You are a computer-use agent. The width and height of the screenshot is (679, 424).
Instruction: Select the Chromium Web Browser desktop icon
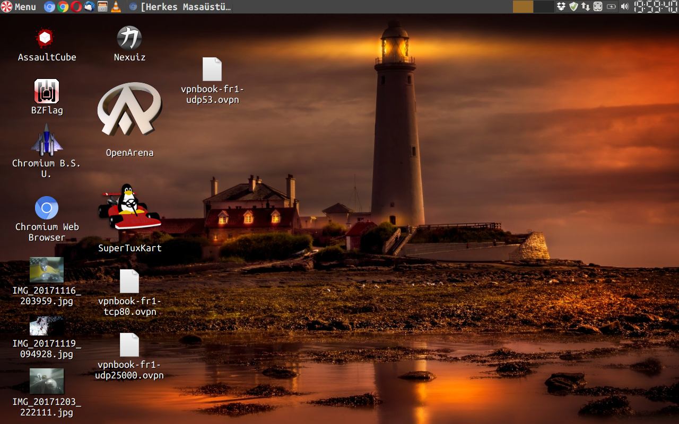[x=47, y=208]
